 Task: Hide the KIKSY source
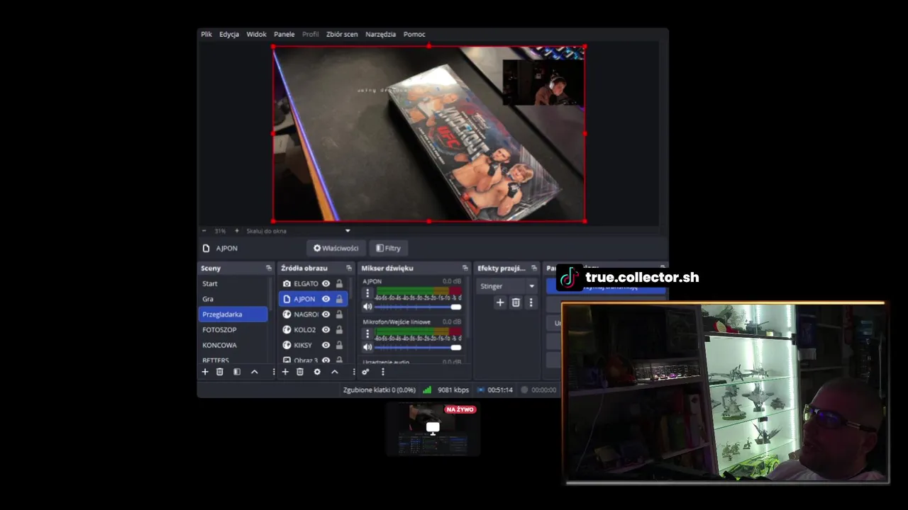[326, 345]
